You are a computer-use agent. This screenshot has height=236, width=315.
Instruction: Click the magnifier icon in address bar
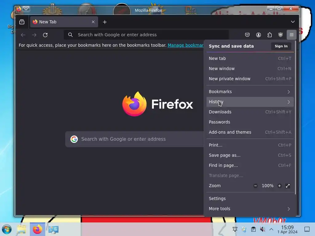[70, 35]
